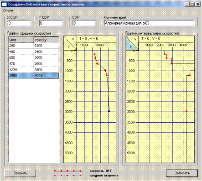Click the T=0; V=0 readout in average velocity graph
Viewport: 202px width, 181px height.
coord(89,39)
